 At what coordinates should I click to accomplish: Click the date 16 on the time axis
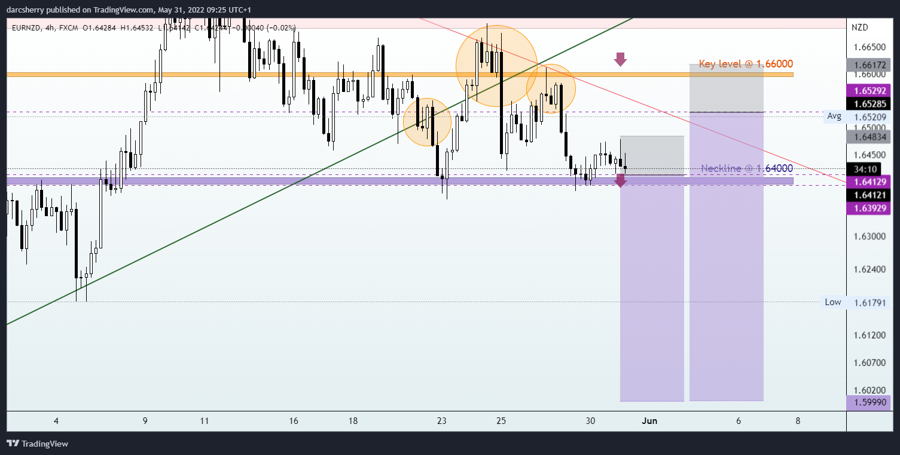(294, 421)
